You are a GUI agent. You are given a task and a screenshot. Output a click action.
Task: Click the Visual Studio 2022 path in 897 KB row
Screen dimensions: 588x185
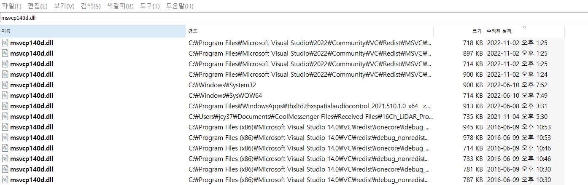[x=310, y=53]
